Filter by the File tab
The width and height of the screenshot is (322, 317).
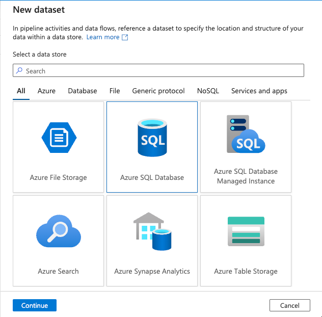[x=115, y=91]
